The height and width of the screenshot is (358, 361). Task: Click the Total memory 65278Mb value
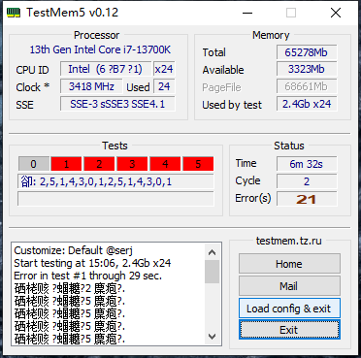pyautogui.click(x=307, y=52)
